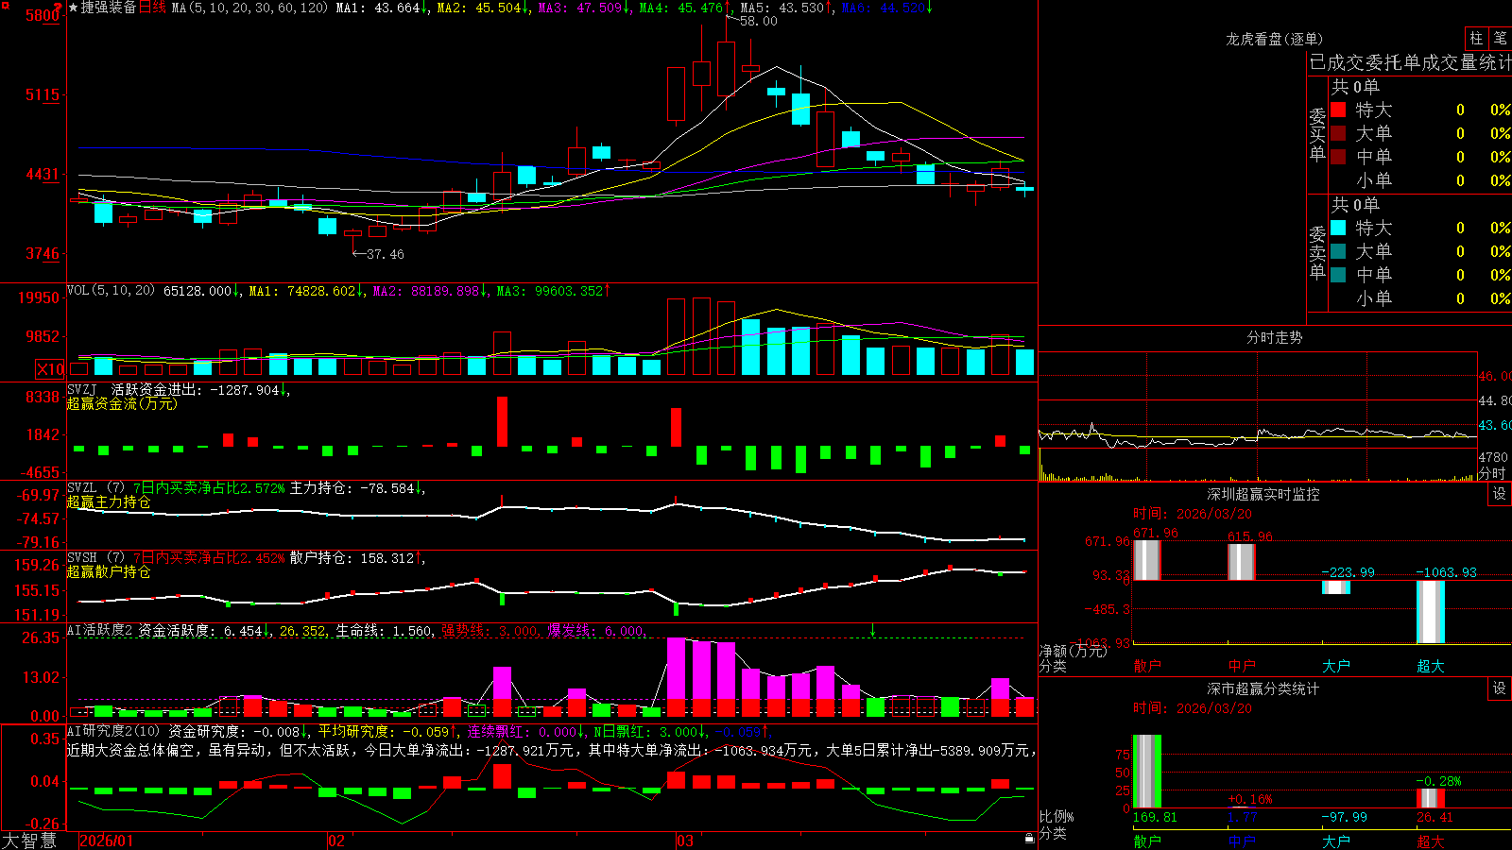Image resolution: width=1512 pixels, height=850 pixels.
Task: Click the VOL(5,10,20) indicator label
Action: coord(111,291)
